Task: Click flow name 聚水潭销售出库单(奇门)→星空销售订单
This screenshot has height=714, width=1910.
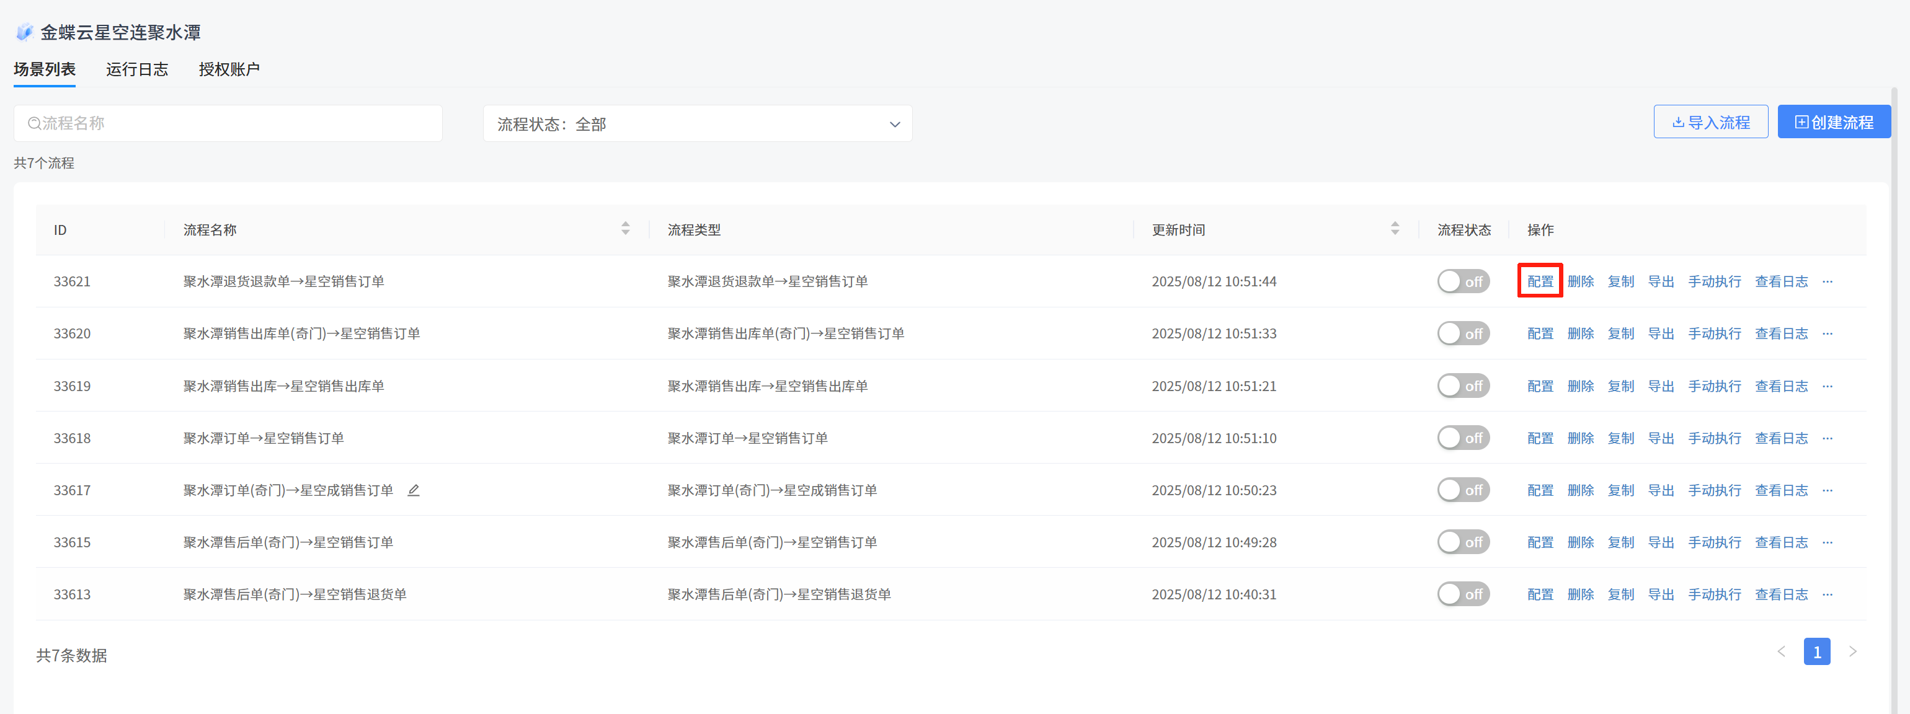Action: 302,333
